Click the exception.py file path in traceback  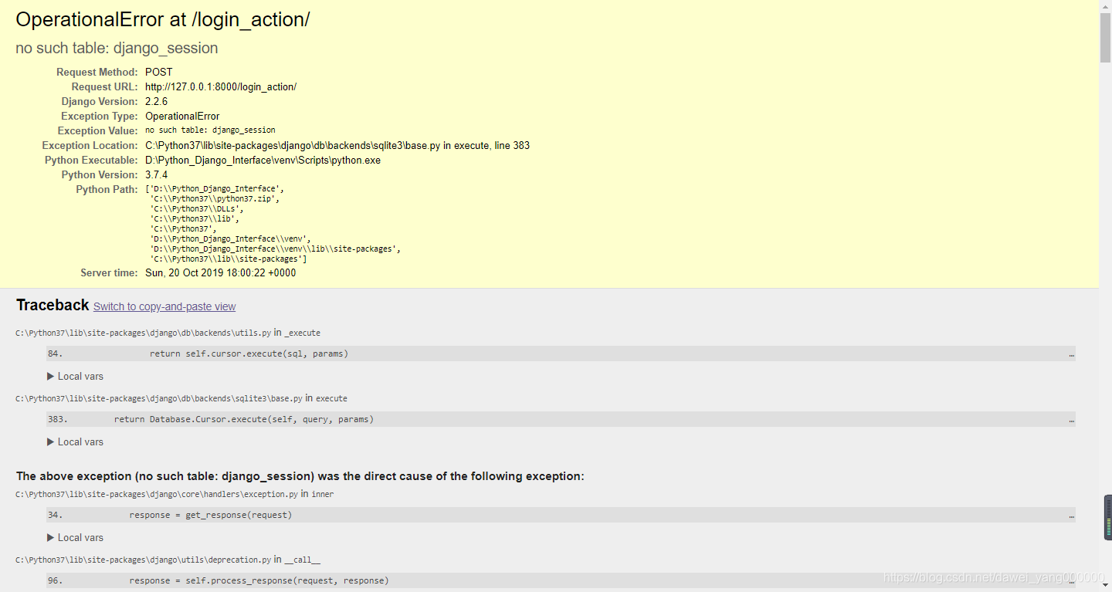(157, 494)
